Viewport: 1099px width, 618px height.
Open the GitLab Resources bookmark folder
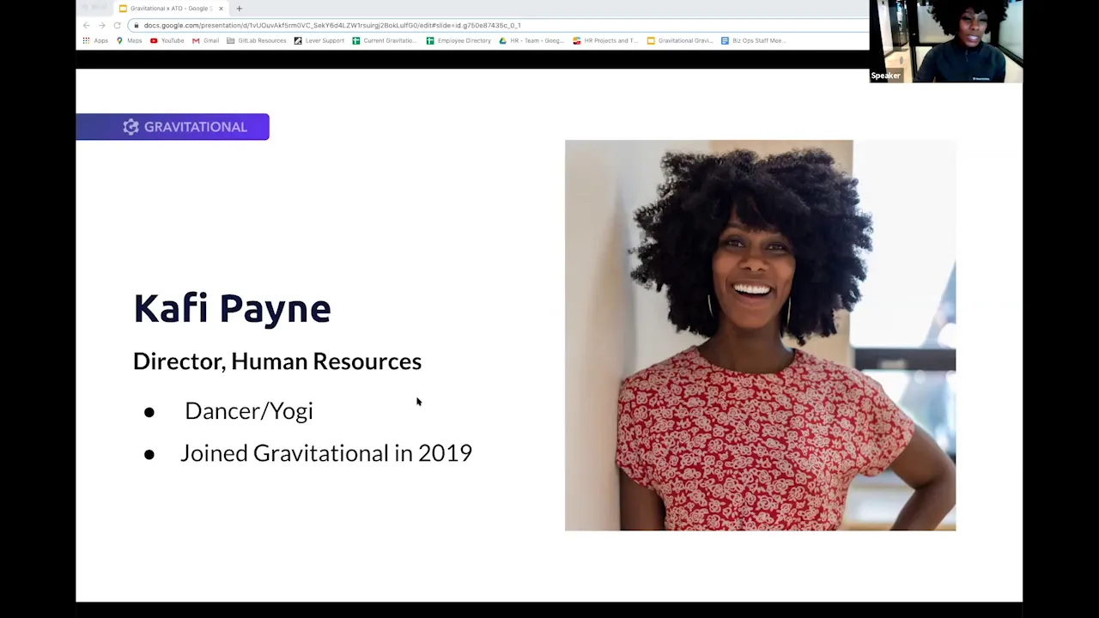point(257,40)
